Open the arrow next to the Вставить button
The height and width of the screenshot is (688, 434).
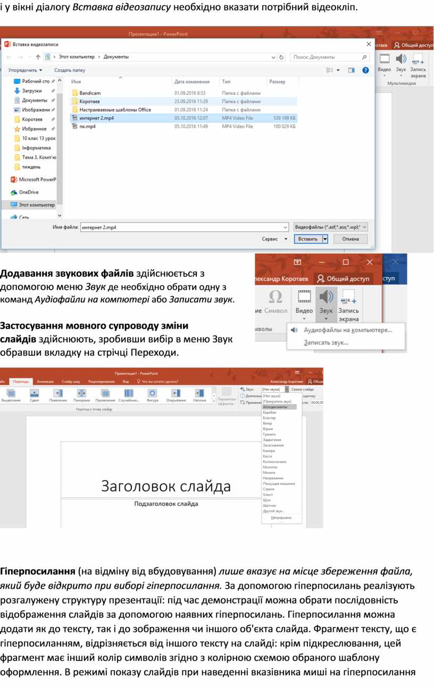[325, 239]
